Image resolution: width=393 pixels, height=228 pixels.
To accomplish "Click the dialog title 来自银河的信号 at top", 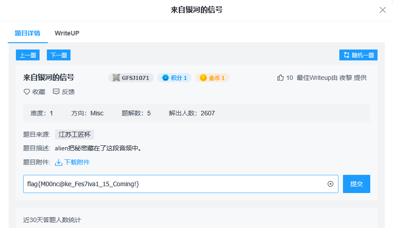I will [x=196, y=10].
